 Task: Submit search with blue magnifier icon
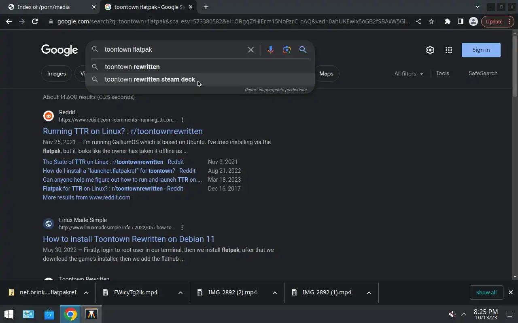[x=303, y=50]
